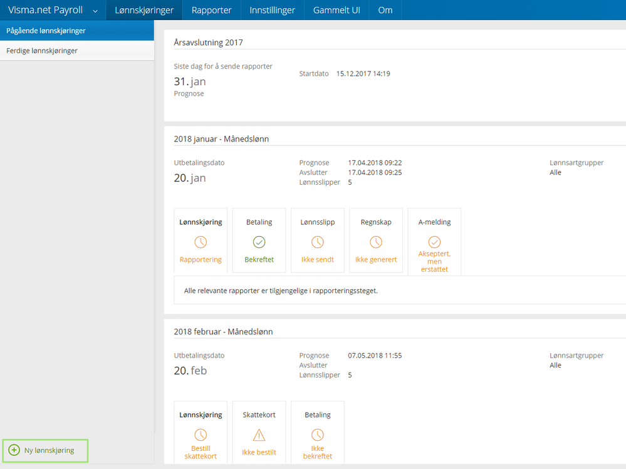The height and width of the screenshot is (469, 626).
Task: Select Pågående lønnskjøringer in sidebar
Action: pyautogui.click(x=77, y=31)
